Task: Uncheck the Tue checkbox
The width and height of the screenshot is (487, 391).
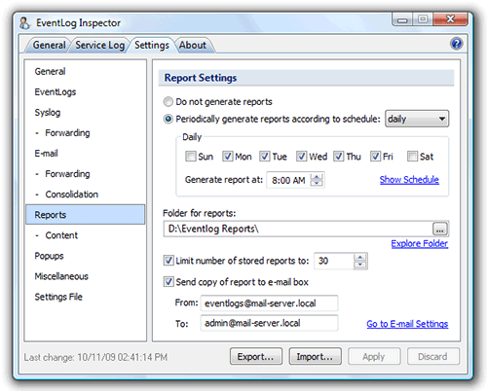Action: 265,157
